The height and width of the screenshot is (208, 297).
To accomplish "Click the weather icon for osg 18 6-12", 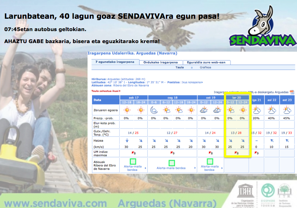I will (166, 110).
